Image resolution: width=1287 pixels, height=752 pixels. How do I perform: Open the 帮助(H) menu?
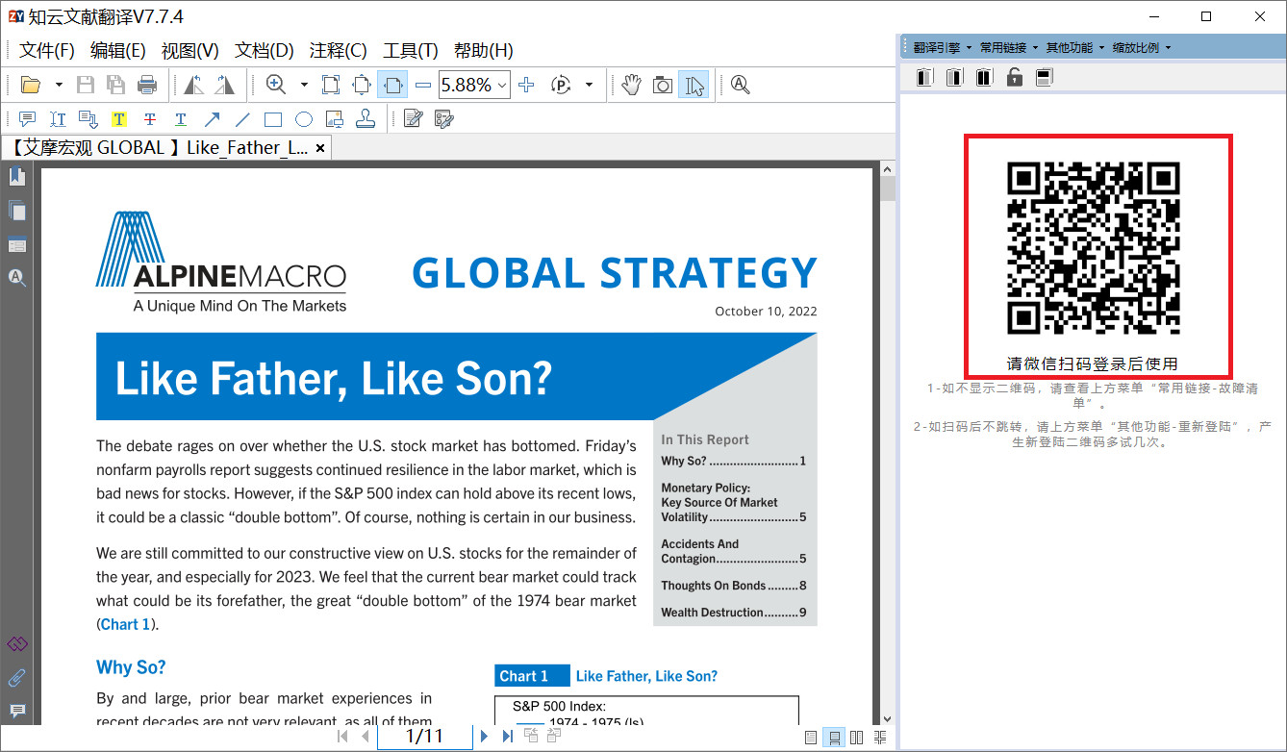click(x=484, y=50)
